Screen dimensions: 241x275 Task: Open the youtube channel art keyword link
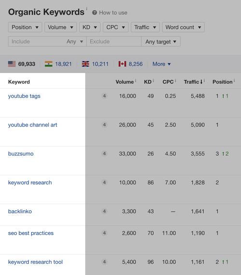tap(33, 125)
